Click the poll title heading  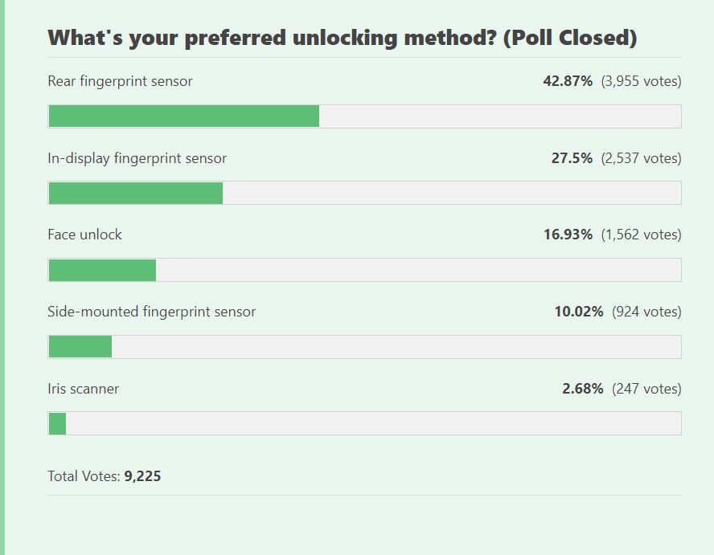(342, 38)
